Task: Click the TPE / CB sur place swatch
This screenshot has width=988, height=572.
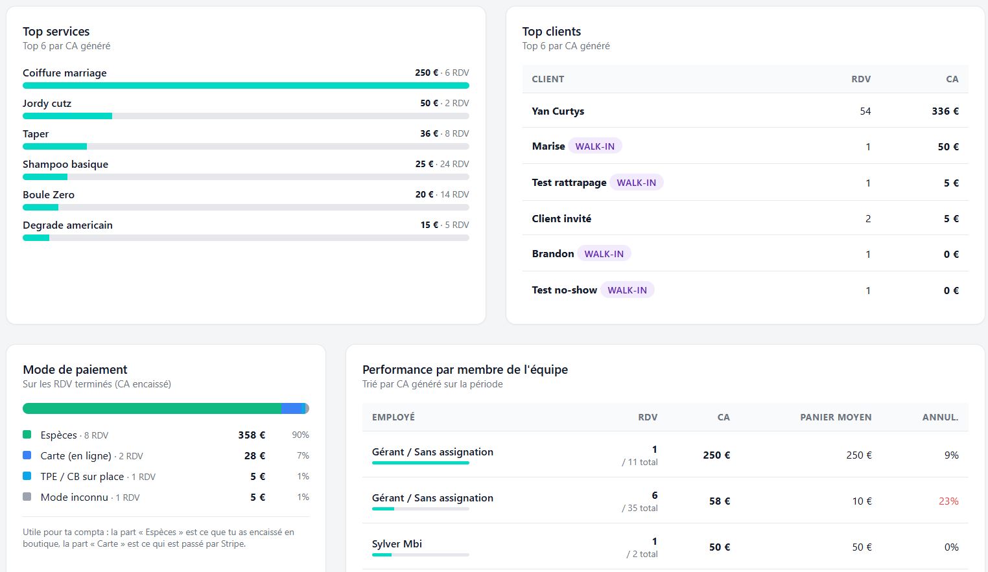Action: [x=27, y=476]
